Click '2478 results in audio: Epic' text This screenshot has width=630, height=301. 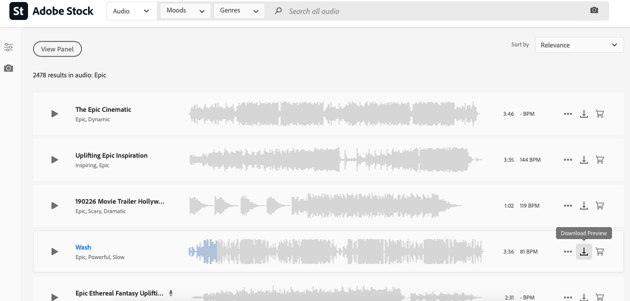pyautogui.click(x=69, y=75)
